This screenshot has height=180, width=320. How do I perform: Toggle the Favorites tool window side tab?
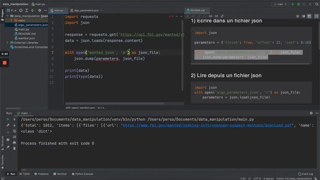coord(2,162)
